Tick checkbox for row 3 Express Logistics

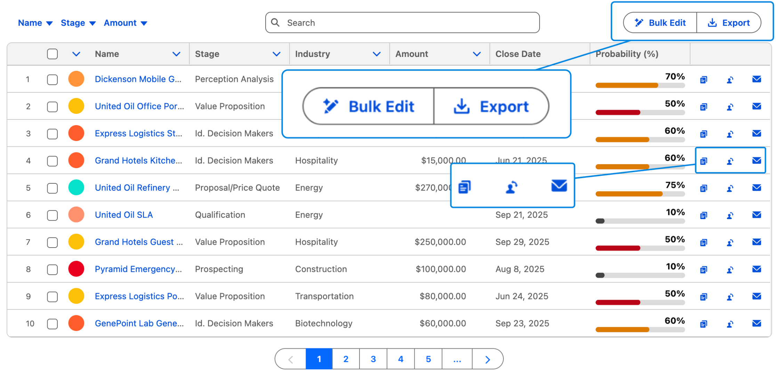(x=52, y=134)
